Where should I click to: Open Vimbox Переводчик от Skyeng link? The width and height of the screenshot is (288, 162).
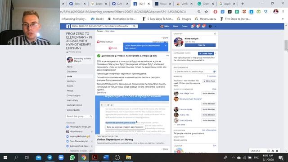115,139
